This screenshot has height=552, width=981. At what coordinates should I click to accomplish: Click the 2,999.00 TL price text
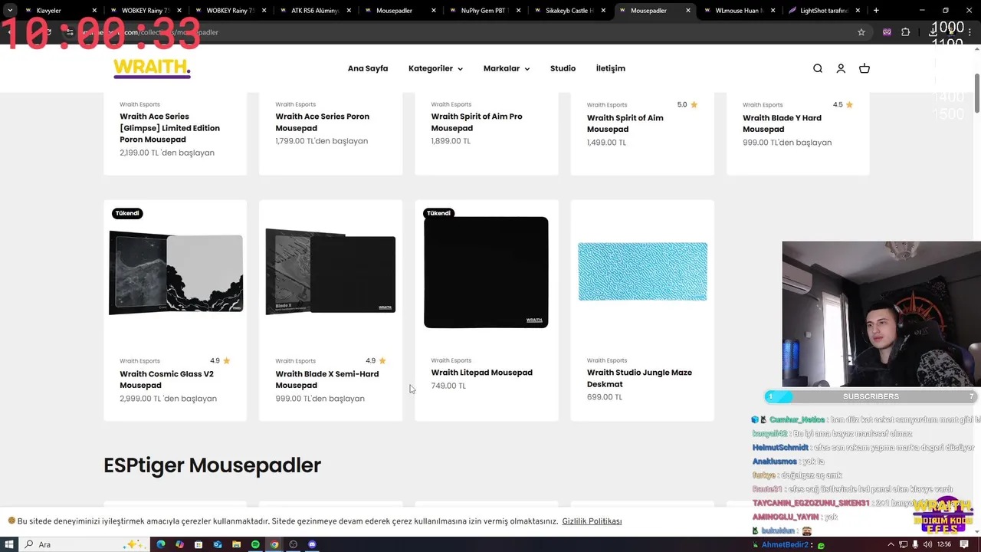pos(168,399)
